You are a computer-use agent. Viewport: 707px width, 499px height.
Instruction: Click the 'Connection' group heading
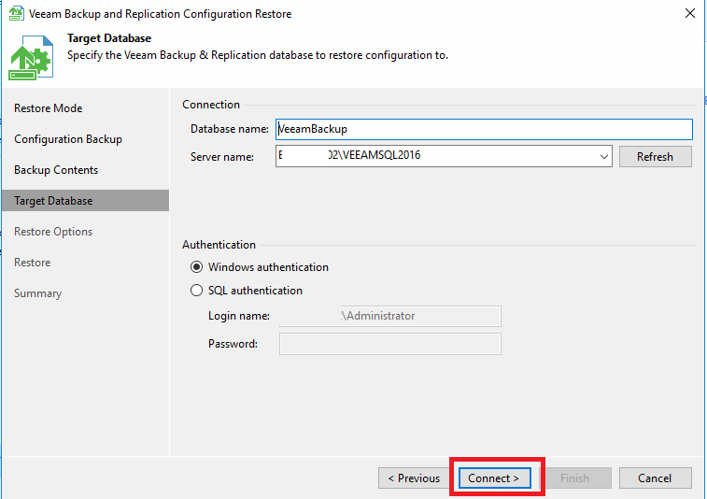click(x=211, y=105)
